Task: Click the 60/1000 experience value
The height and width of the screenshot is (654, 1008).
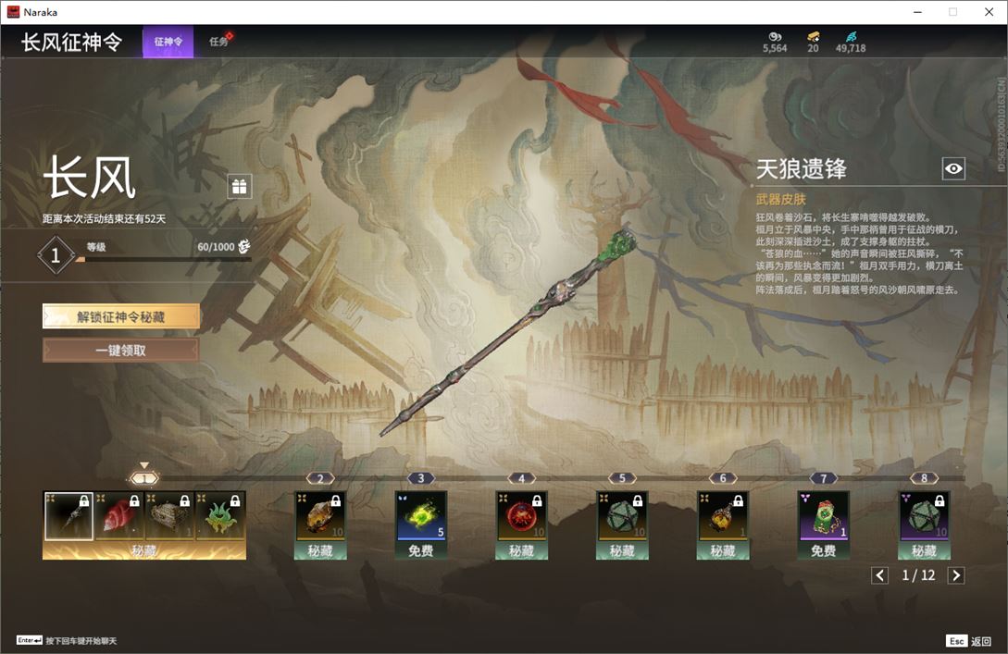Action: tap(216, 247)
